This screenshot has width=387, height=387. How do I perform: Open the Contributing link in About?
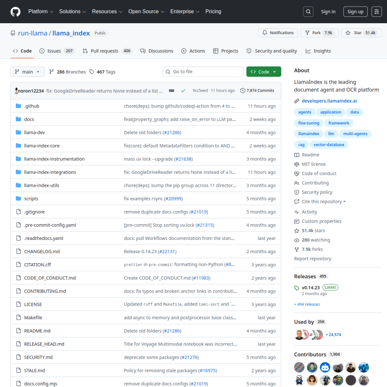[312, 183]
